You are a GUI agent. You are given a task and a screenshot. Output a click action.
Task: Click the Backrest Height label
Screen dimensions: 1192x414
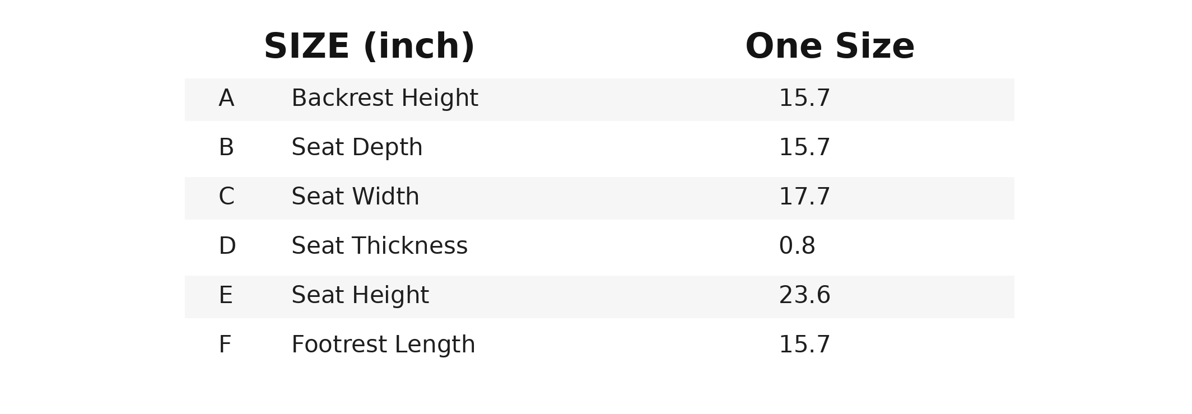[x=385, y=99]
